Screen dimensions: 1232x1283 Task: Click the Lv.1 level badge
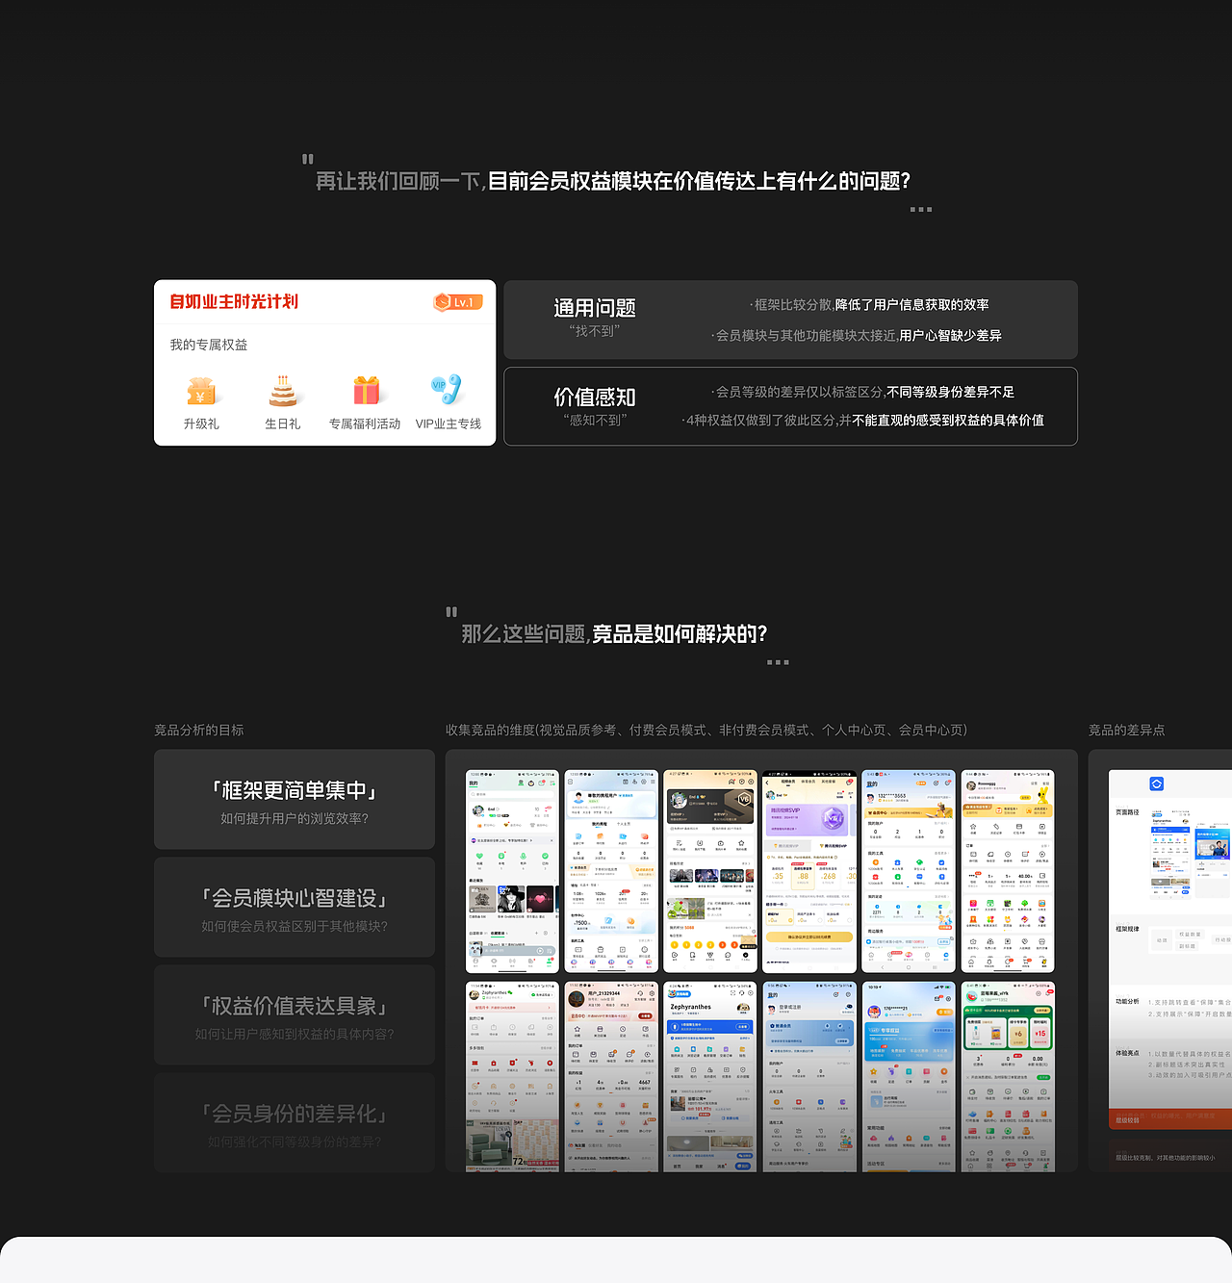[455, 302]
